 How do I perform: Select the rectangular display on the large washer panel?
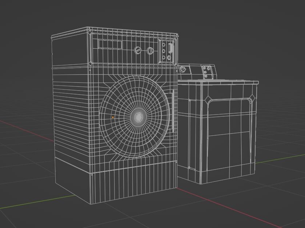(x=110, y=45)
